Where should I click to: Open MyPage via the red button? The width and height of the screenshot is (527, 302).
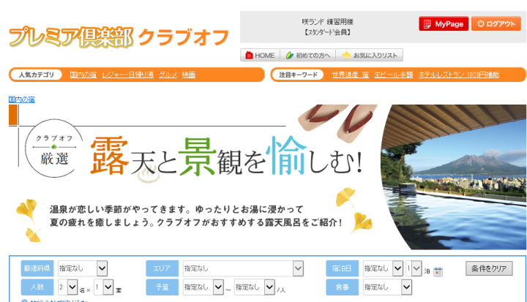click(x=444, y=24)
